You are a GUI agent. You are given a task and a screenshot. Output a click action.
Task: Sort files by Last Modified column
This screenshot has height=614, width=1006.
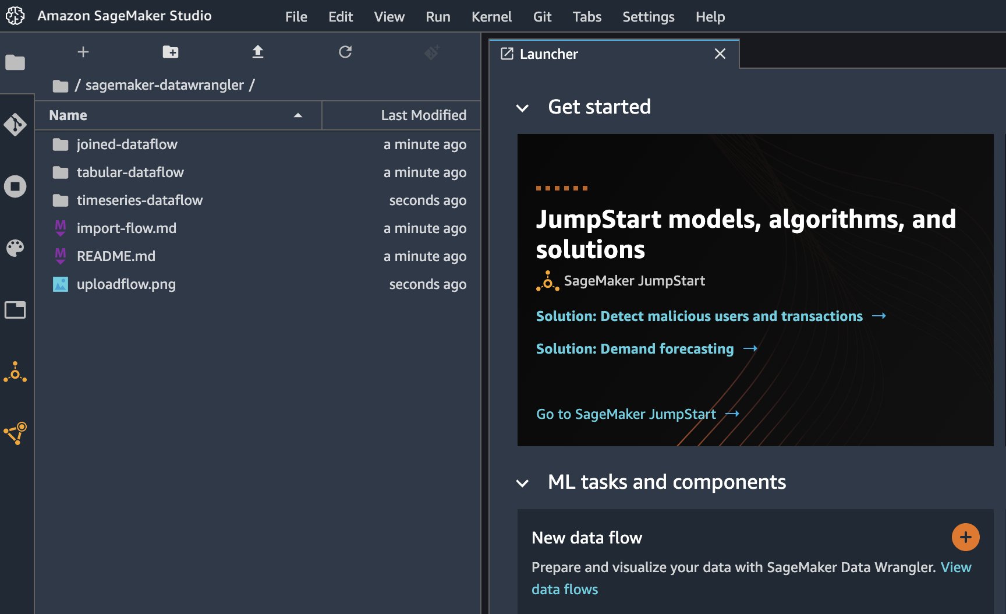402,115
